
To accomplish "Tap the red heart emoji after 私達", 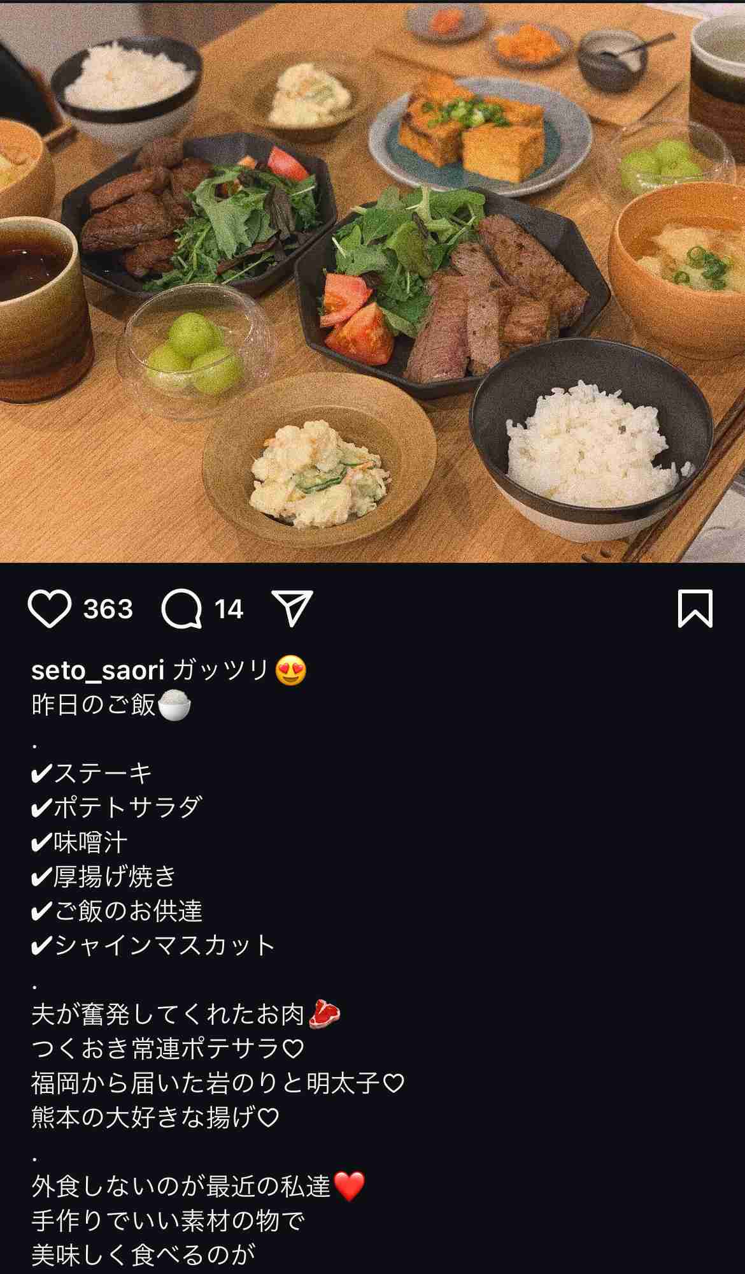I will 349,1186.
